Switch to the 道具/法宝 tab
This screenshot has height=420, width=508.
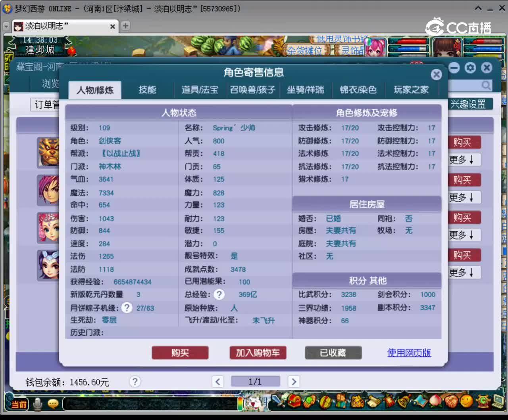coord(200,90)
